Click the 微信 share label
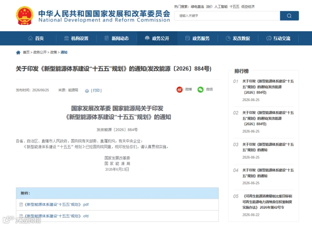 pos(209,89)
